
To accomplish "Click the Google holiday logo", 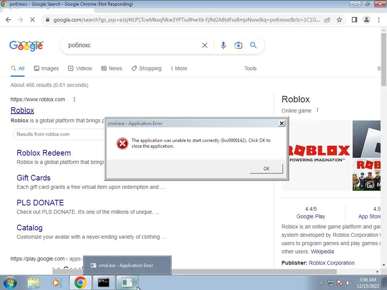I will click(26, 46).
